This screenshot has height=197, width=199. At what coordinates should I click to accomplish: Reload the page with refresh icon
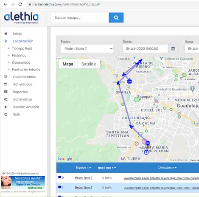point(20,4)
